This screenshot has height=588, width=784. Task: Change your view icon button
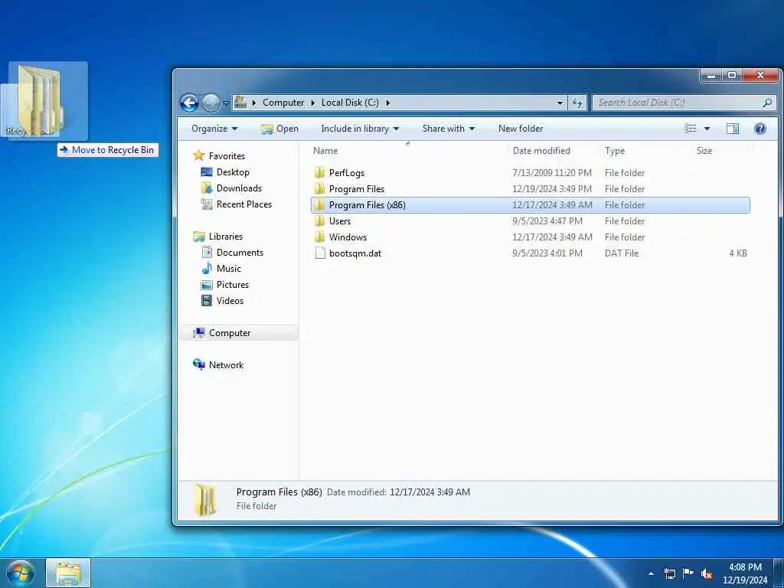tap(691, 129)
